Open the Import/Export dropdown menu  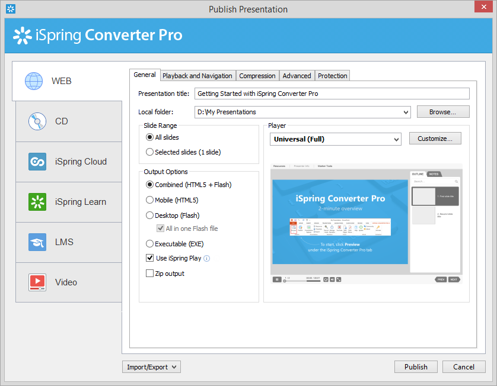(x=151, y=367)
